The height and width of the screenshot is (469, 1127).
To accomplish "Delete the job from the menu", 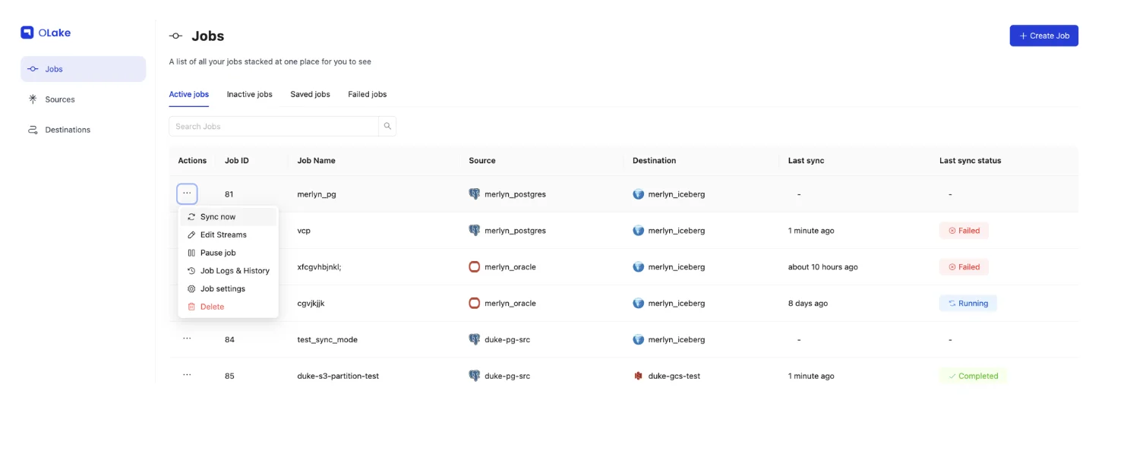I will [212, 307].
